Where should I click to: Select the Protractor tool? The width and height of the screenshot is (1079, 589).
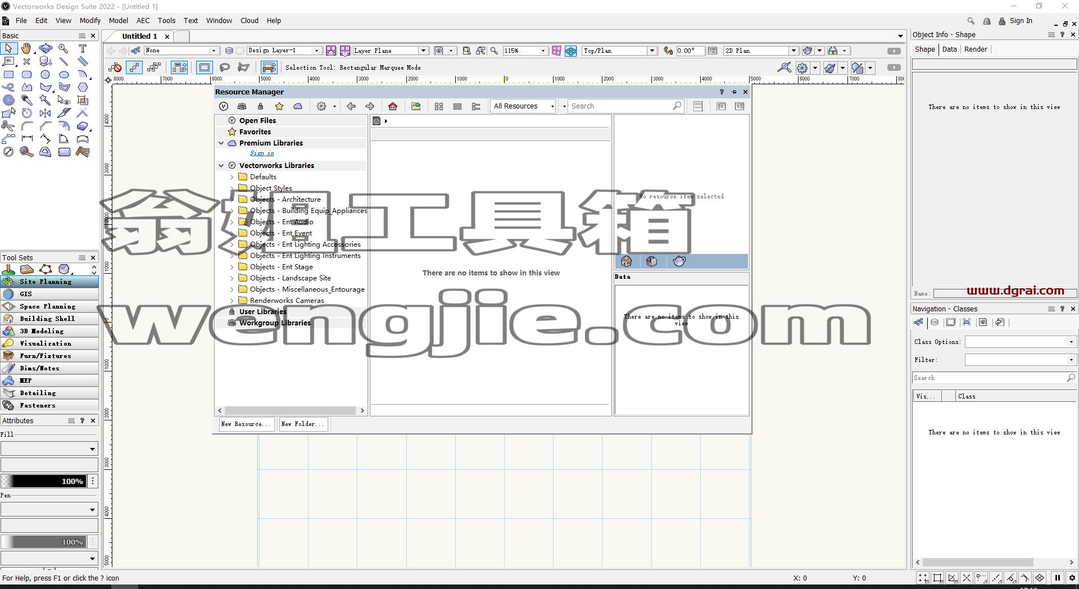(x=46, y=152)
